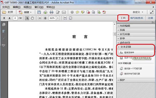Click the 打开 button label
The width and height of the screenshot is (156, 98).
[x=10, y=12]
